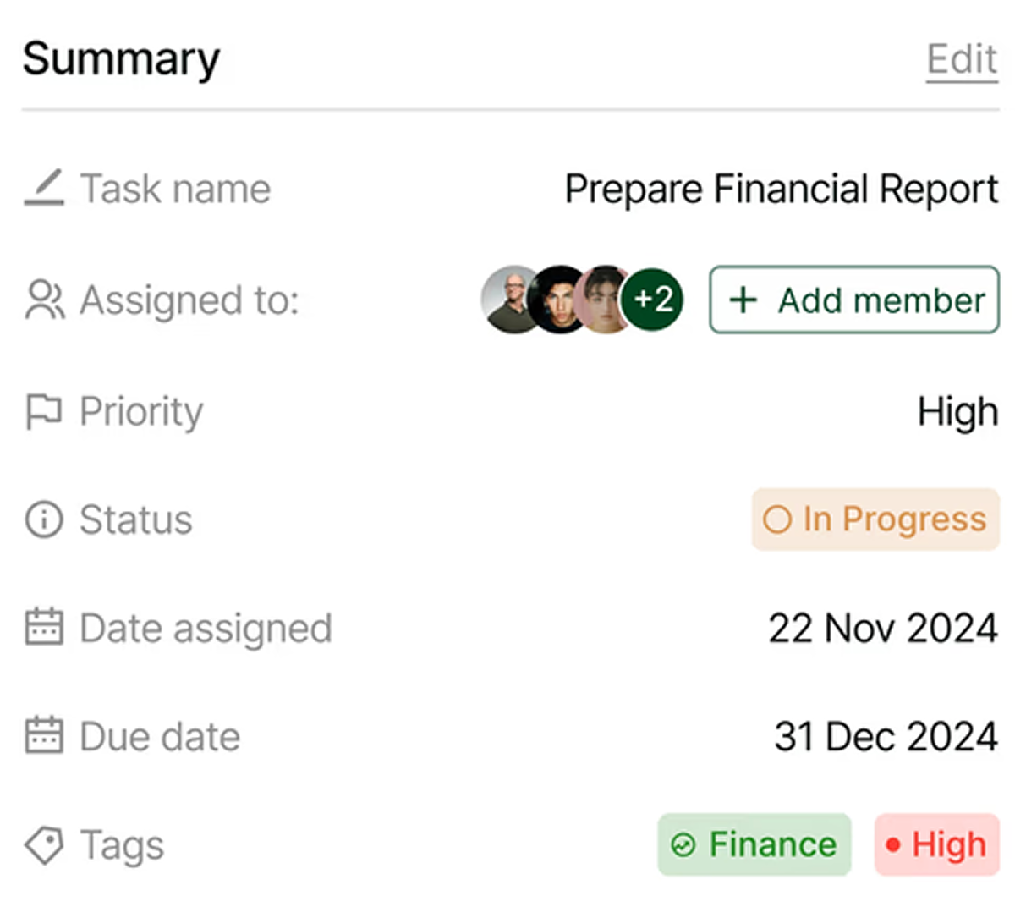Click the +2 additional members badge

pyautogui.click(x=652, y=300)
